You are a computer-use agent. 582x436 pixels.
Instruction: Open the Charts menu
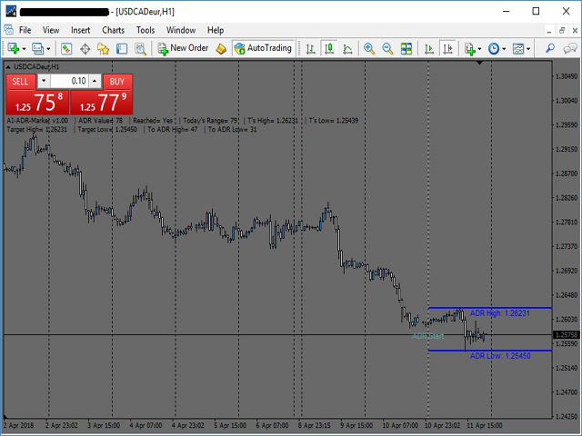pos(113,30)
